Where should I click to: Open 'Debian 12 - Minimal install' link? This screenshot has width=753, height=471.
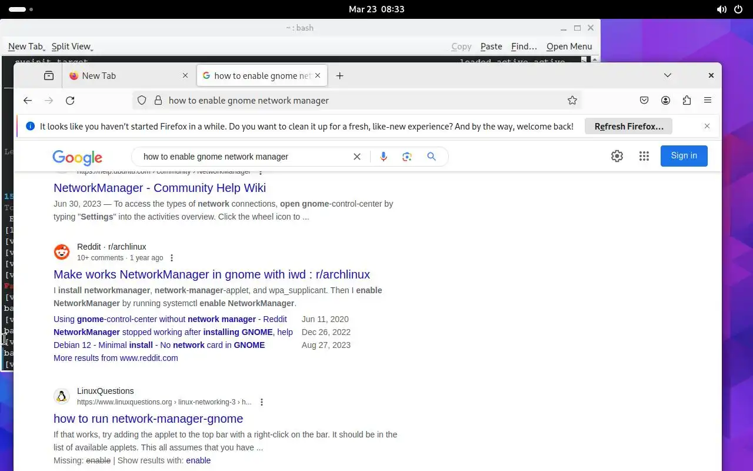click(x=159, y=345)
